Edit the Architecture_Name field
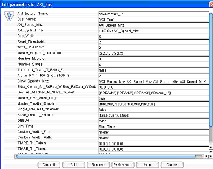 (x=153, y=14)
